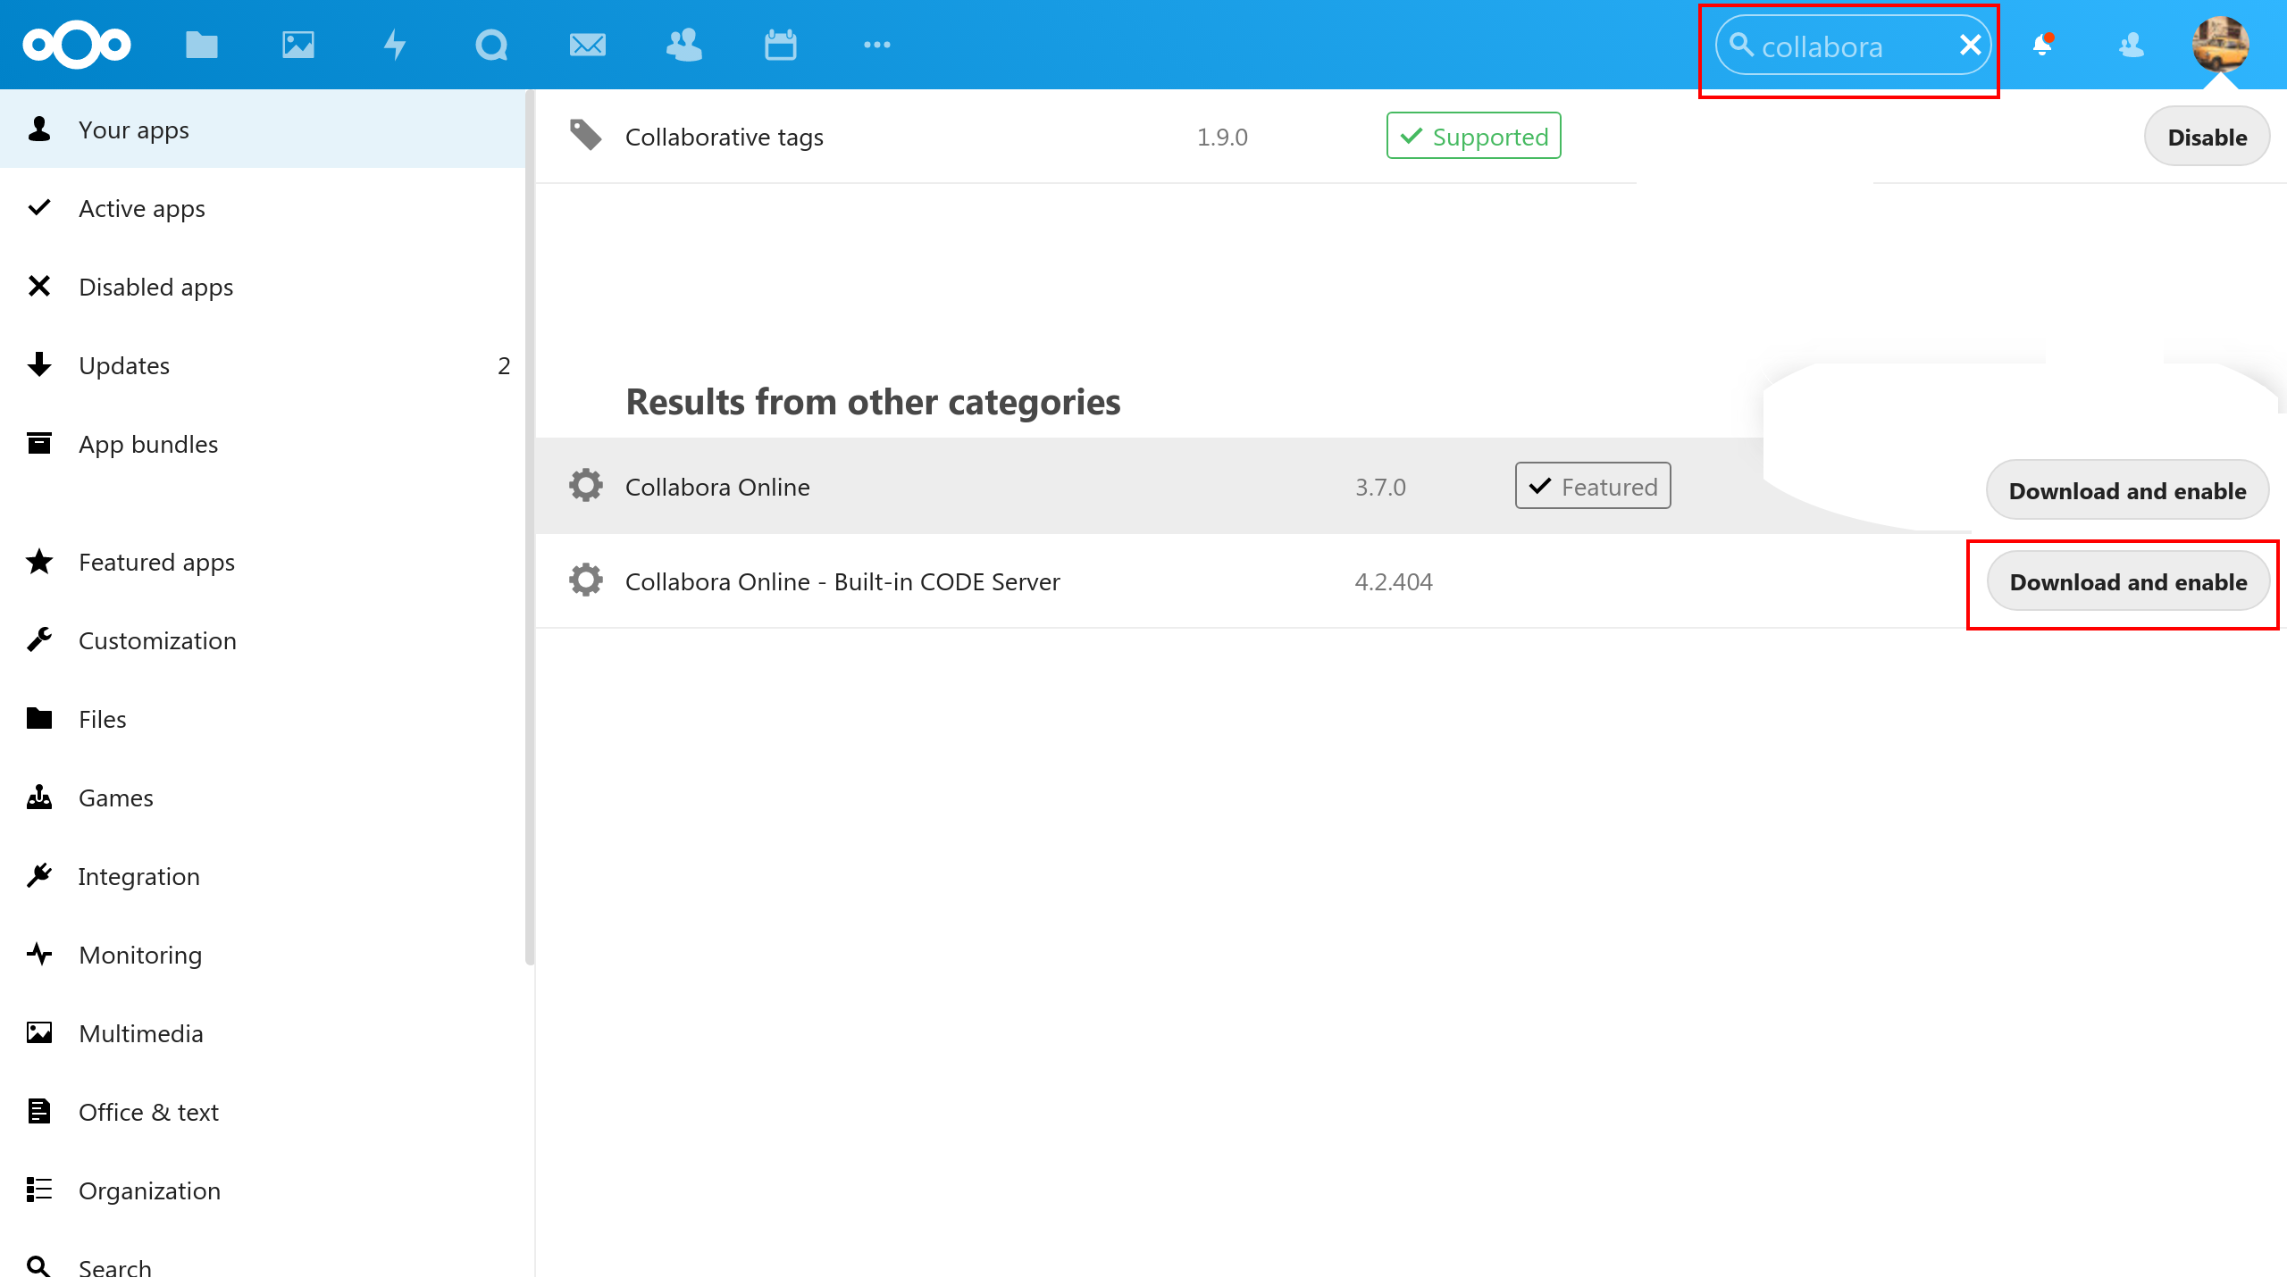
Task: Select Disabled apps category
Action: tap(155, 288)
